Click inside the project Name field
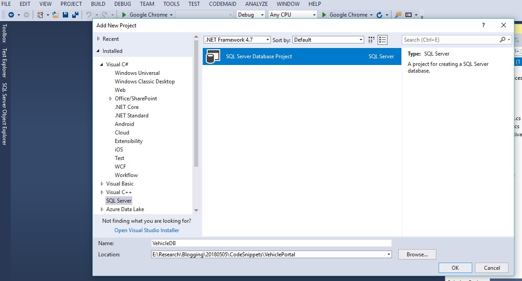This screenshot has width=522, height=281. [x=269, y=243]
